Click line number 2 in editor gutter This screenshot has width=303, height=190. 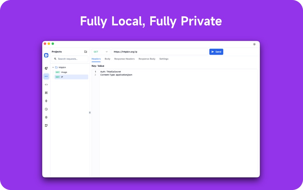tap(95, 75)
